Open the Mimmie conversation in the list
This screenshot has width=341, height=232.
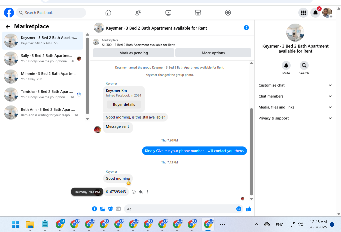43,77
